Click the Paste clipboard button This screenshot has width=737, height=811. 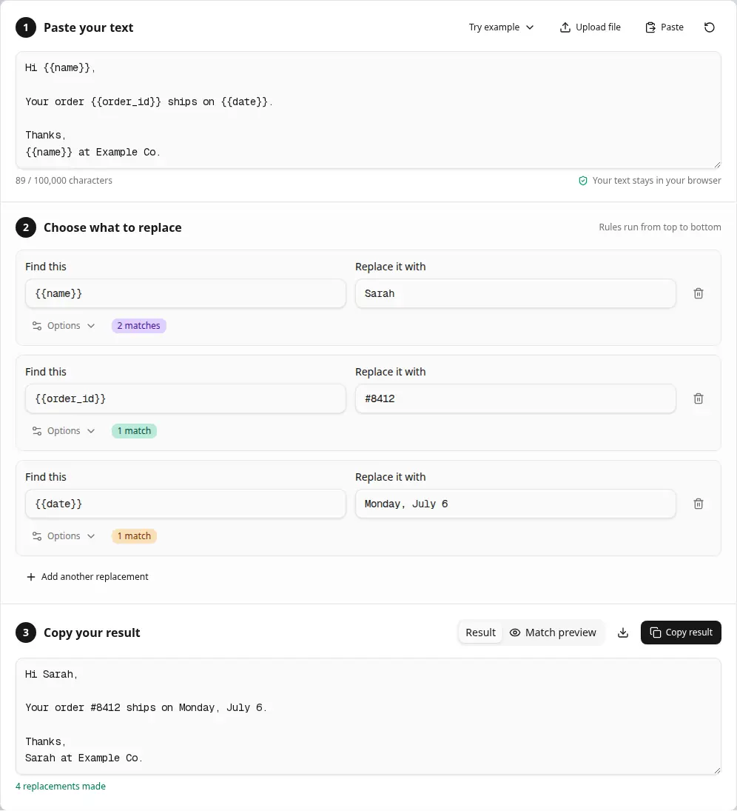click(x=664, y=27)
